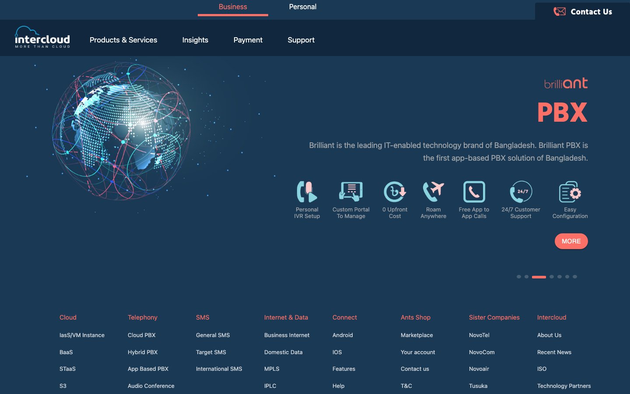Open the Android link
The height and width of the screenshot is (394, 630).
(x=343, y=335)
